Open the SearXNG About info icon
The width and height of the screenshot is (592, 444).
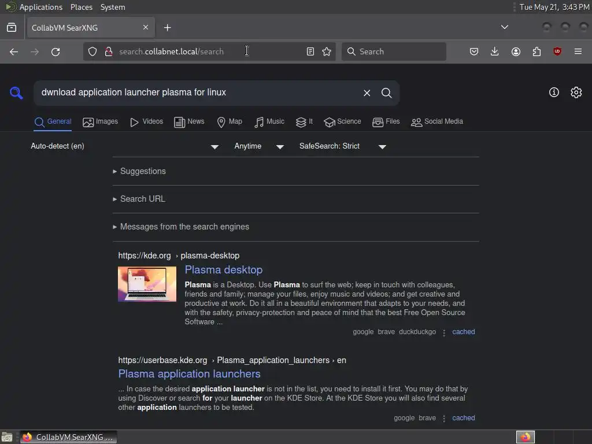554,92
